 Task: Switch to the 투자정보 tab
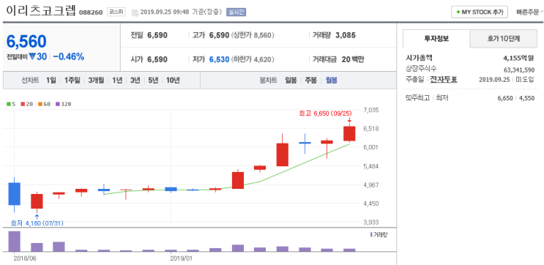(436, 39)
